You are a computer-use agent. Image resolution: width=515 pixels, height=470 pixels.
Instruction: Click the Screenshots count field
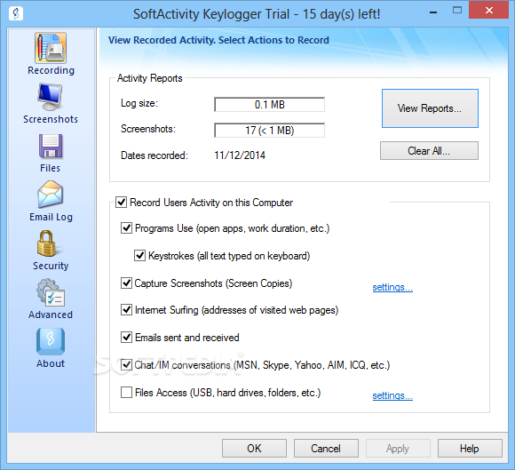coord(269,130)
